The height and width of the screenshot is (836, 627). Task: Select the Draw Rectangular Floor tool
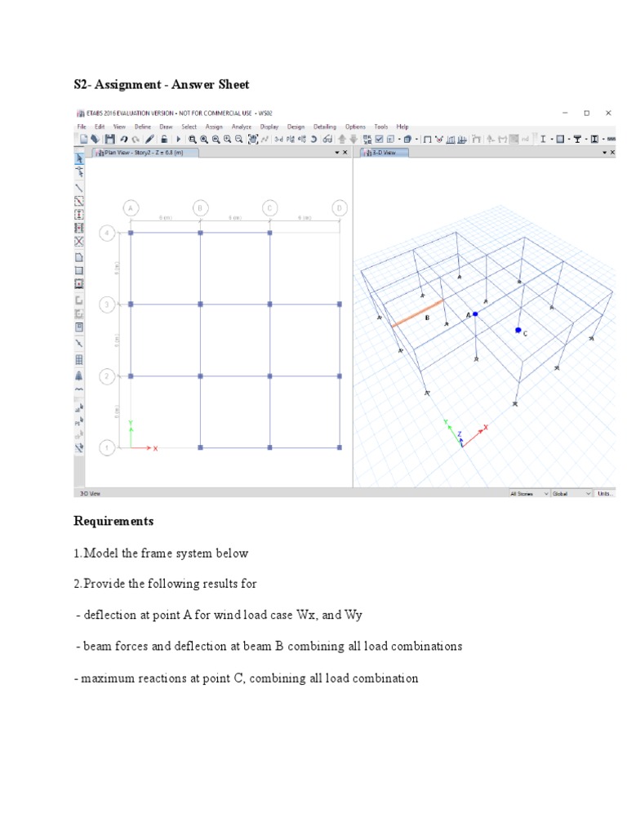(79, 270)
